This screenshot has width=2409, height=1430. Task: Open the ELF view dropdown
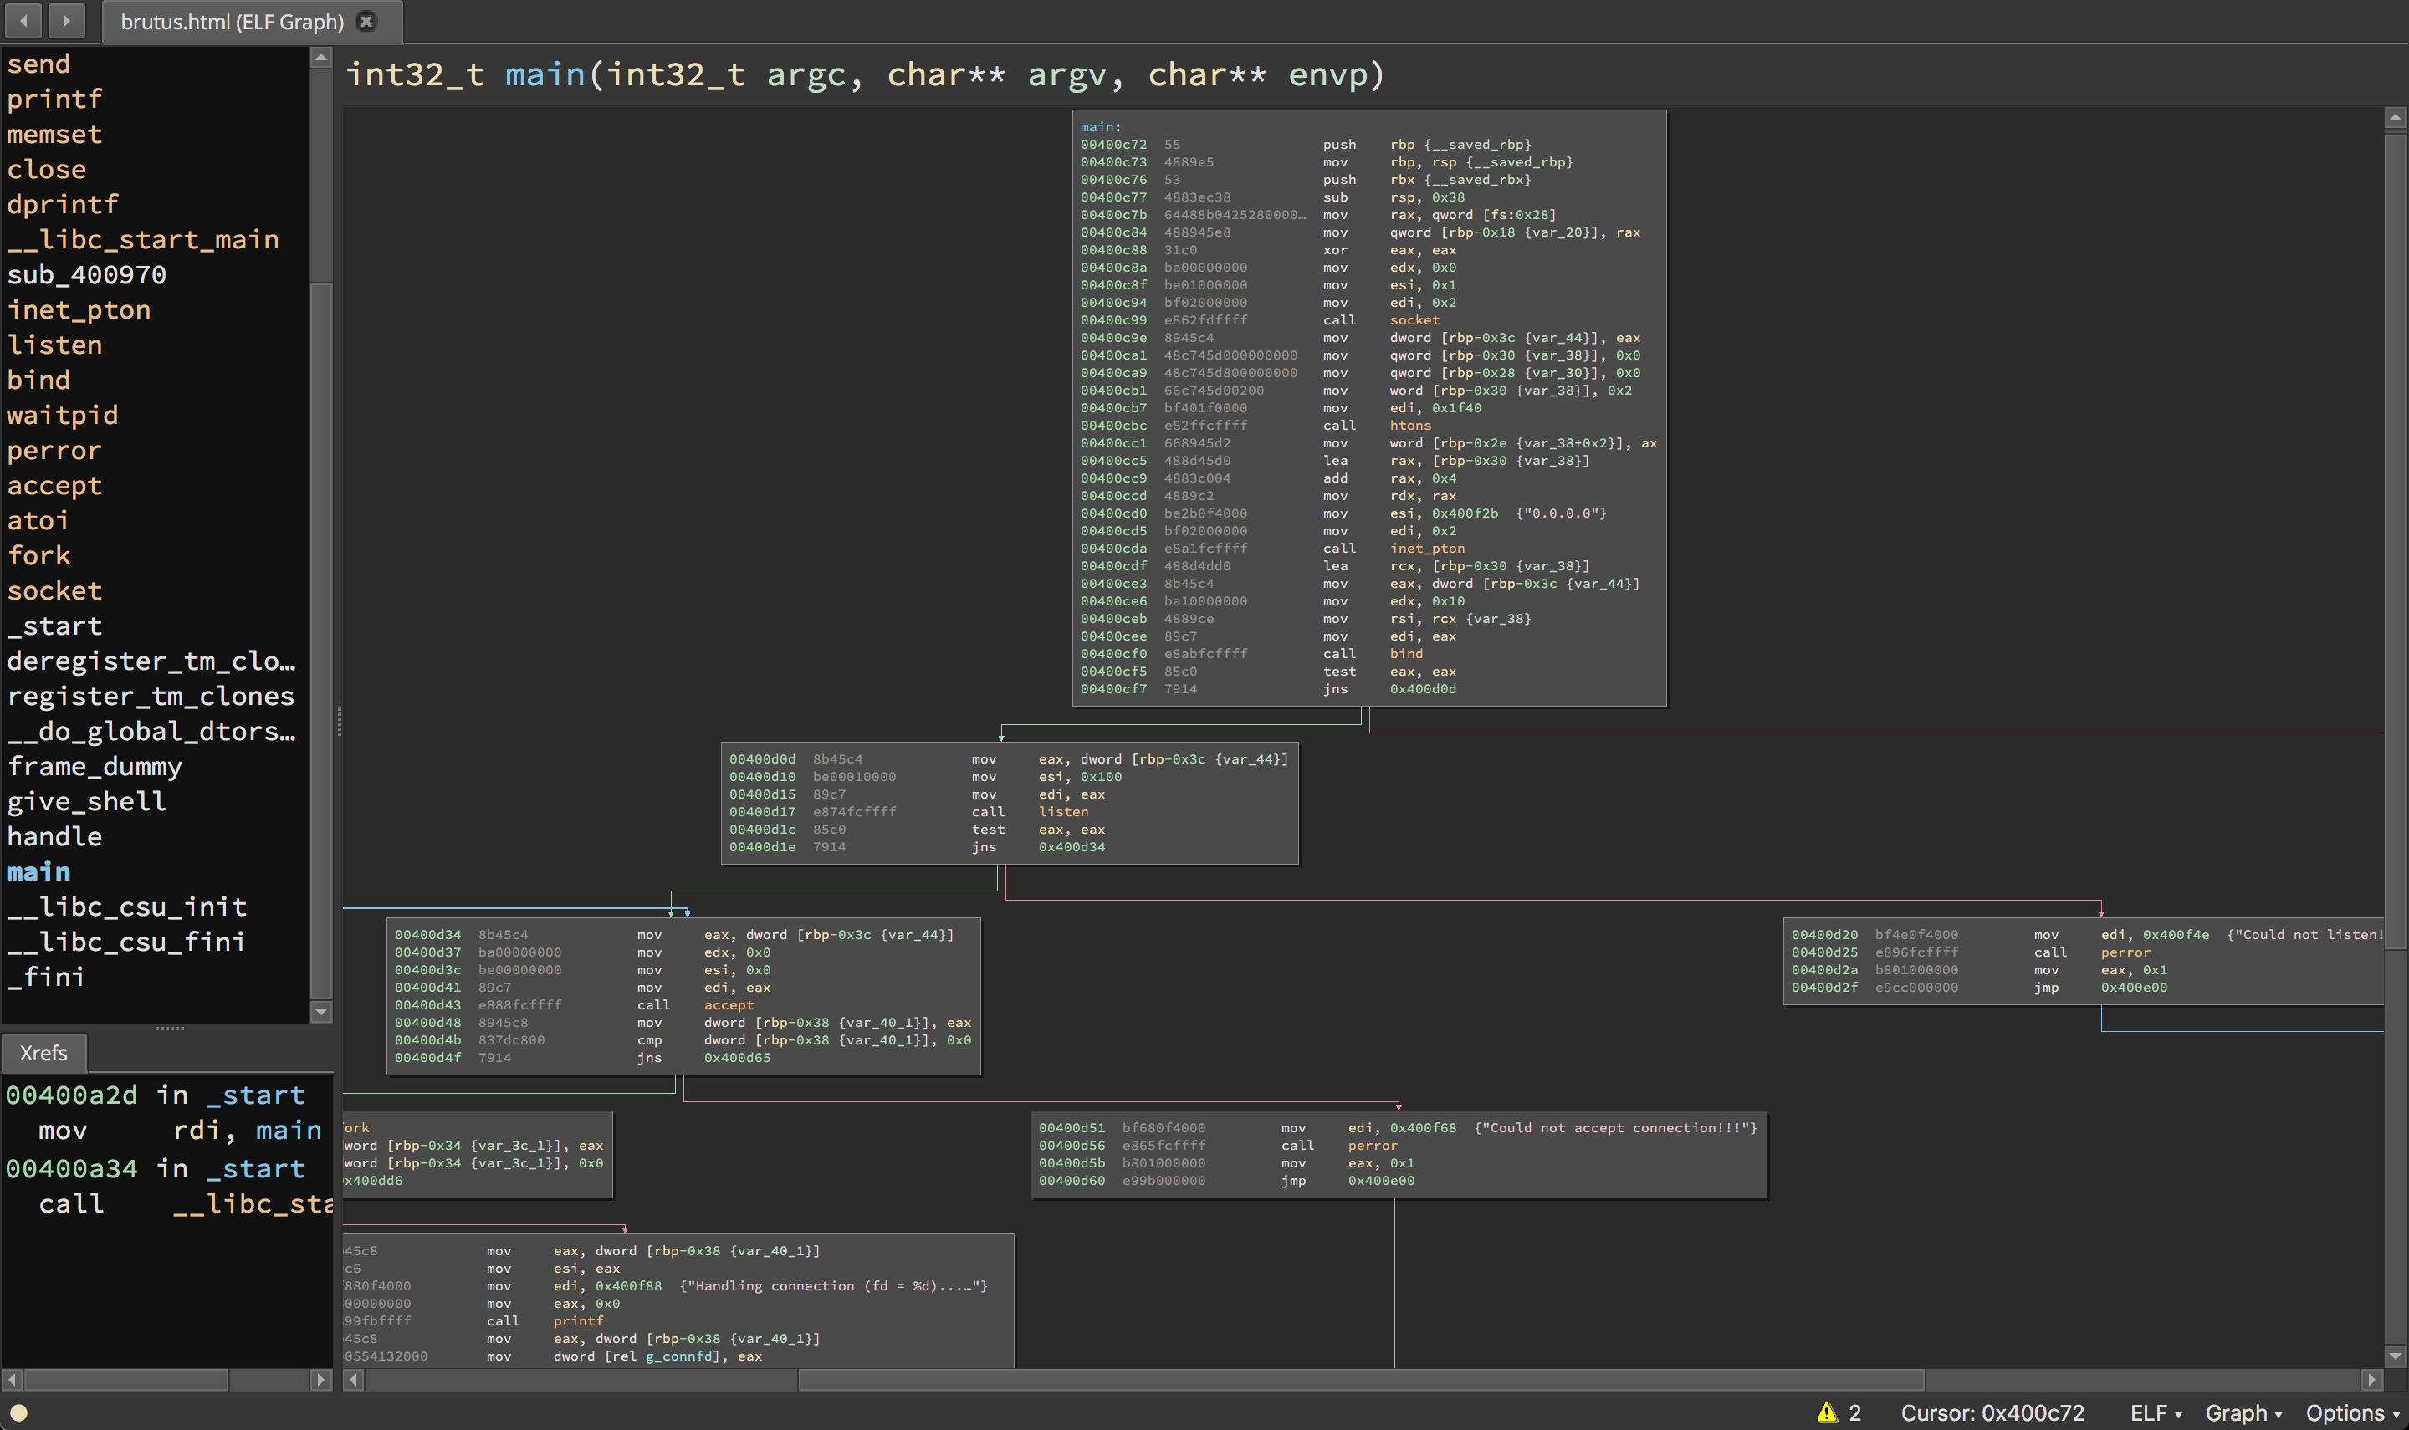coord(2156,1412)
